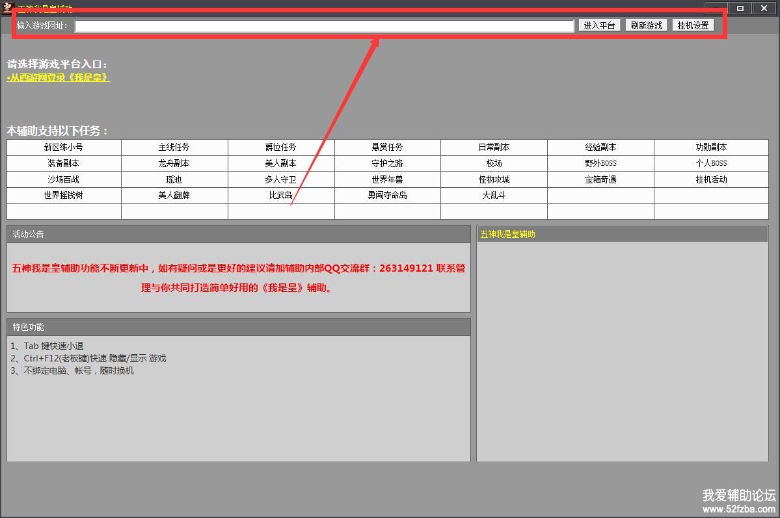Click the 刷新游戏 button
The image size is (780, 518).
[646, 25]
